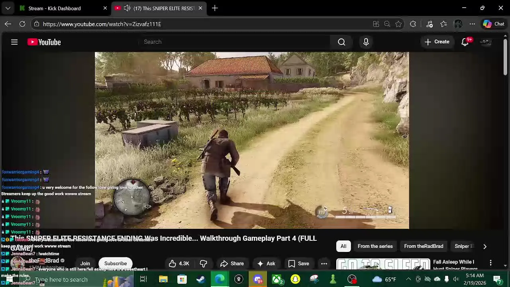The image size is (510, 287).
Task: Add this page to favorites star
Action: point(398,24)
